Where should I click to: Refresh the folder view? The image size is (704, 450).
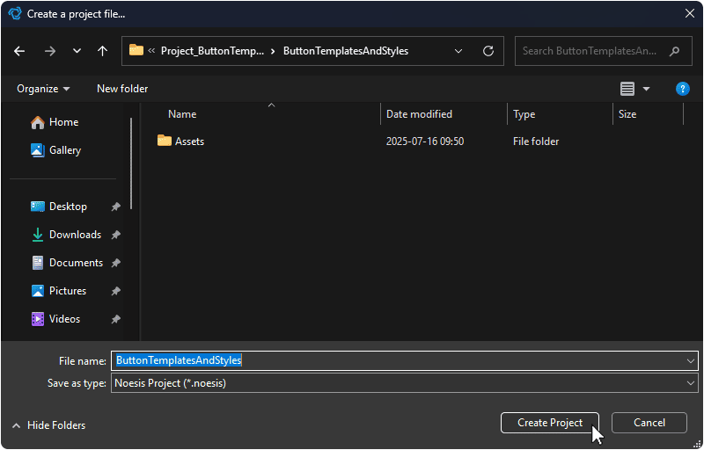488,51
